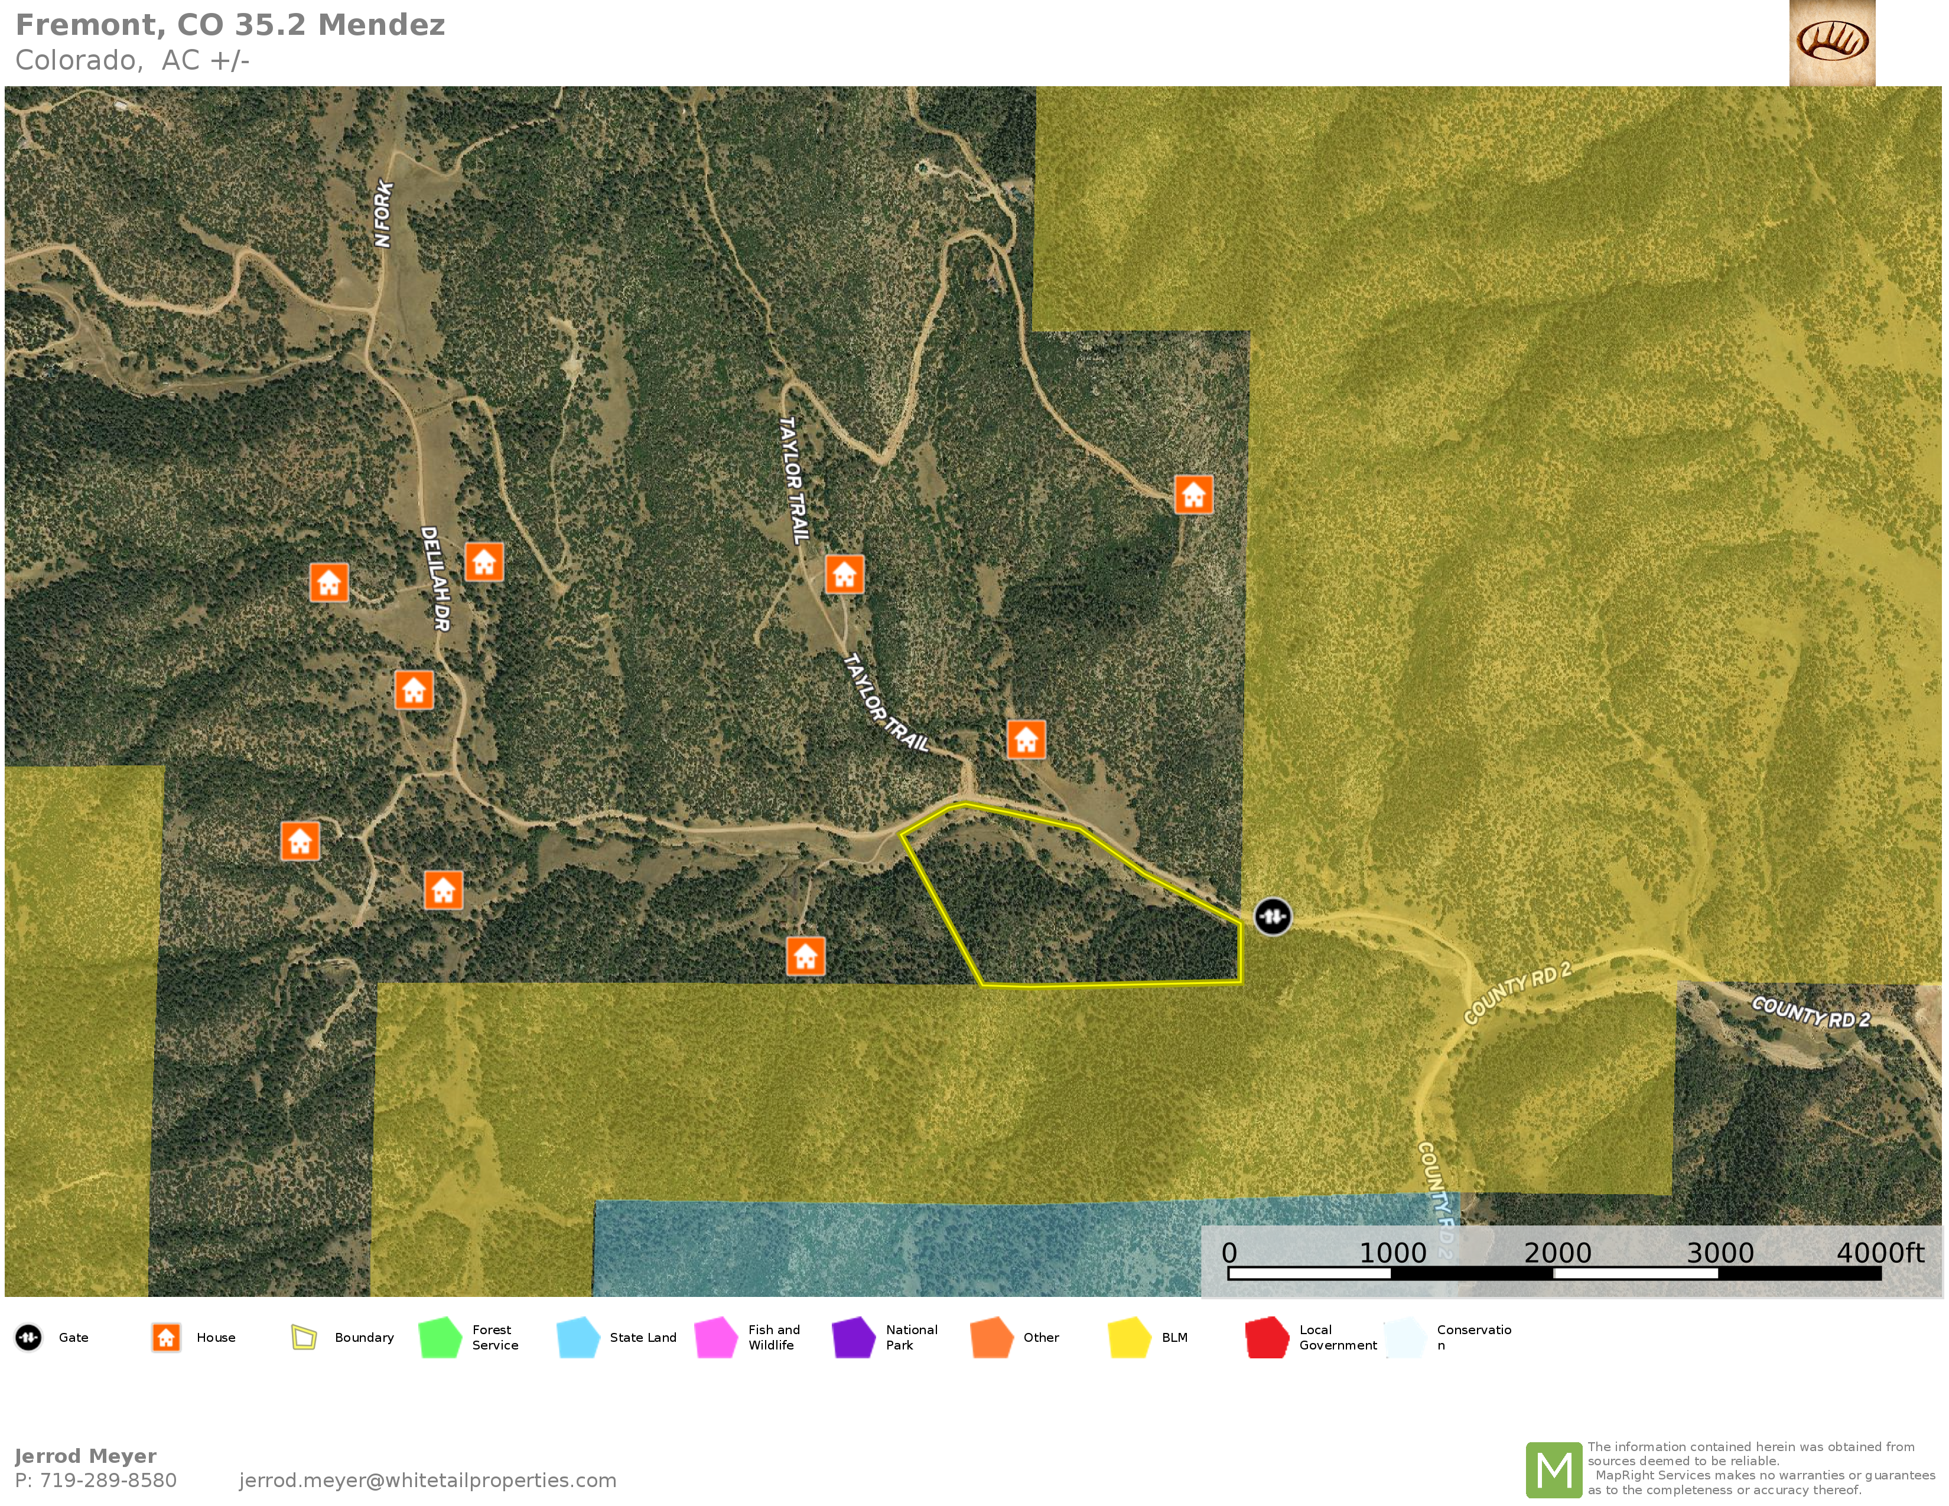
Task: Click the purple National Park legend swatch
Action: pyautogui.click(x=853, y=1337)
